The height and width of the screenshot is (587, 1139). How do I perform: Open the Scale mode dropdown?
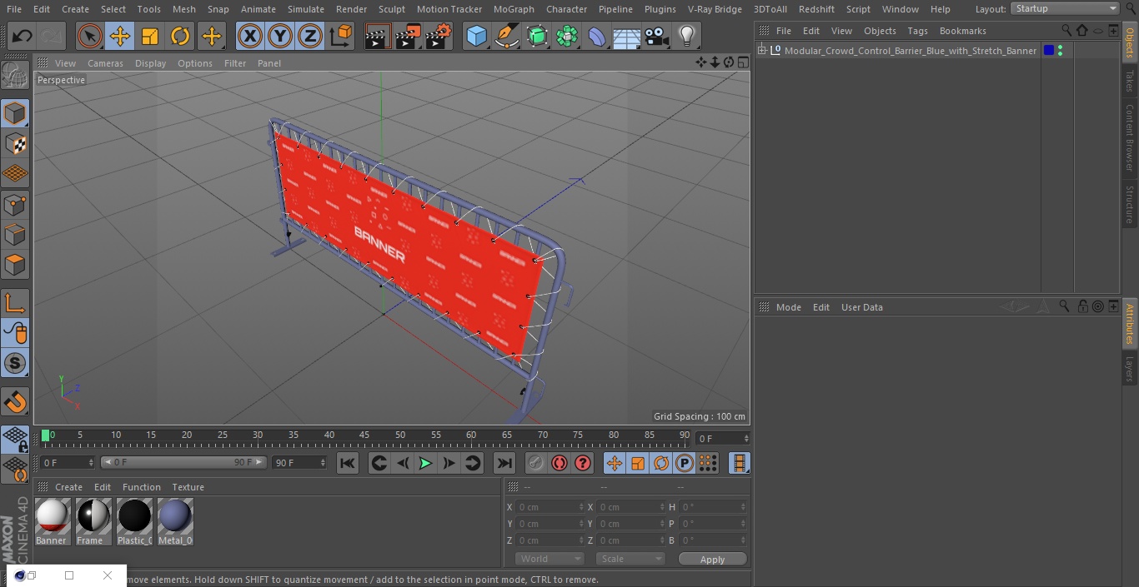point(630,559)
